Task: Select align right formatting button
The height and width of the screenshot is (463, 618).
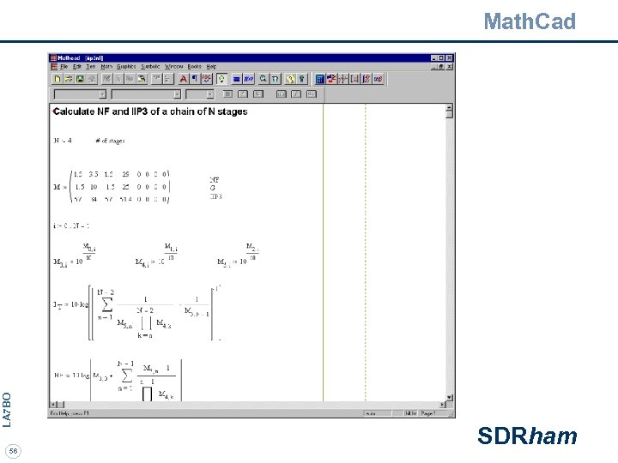Action: coord(312,93)
